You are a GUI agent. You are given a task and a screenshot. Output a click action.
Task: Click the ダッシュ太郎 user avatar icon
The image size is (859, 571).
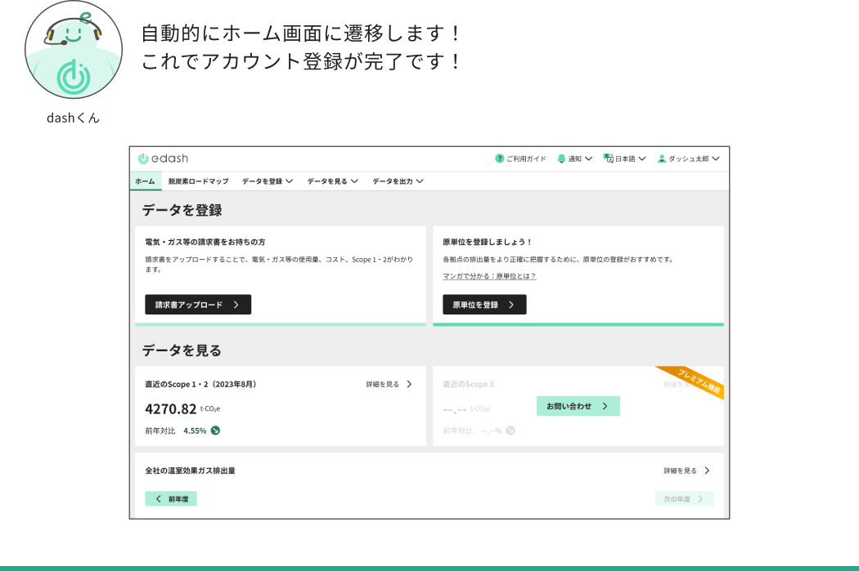(x=662, y=158)
